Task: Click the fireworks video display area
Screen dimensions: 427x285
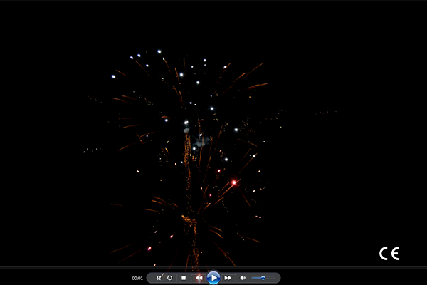Action: click(213, 133)
